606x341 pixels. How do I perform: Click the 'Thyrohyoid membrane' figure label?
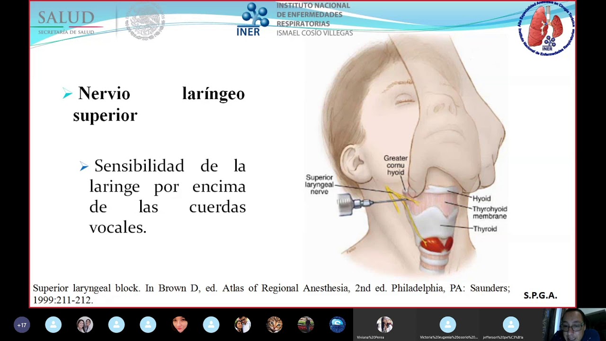tap(490, 212)
